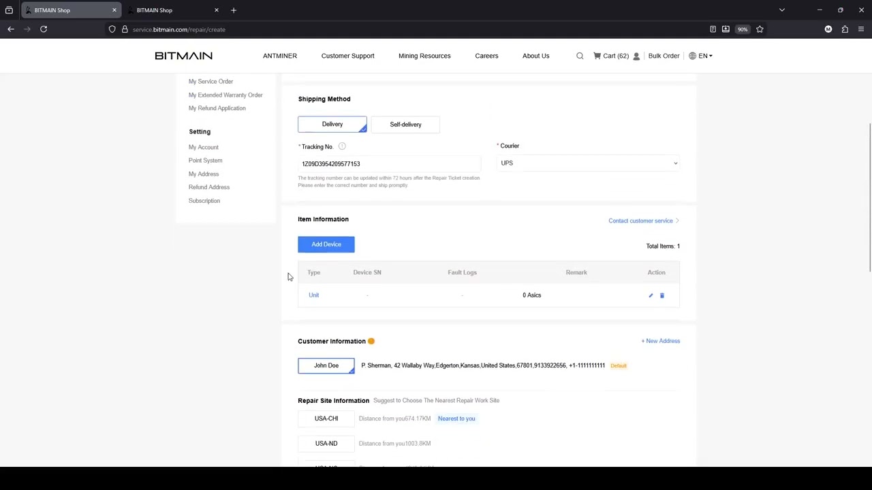The width and height of the screenshot is (872, 490).
Task: Edit the Unit device row pencil icon
Action: pyautogui.click(x=651, y=295)
